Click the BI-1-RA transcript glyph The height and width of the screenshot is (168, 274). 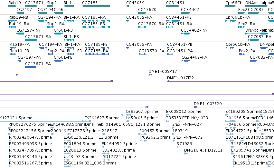(x=69, y=21)
